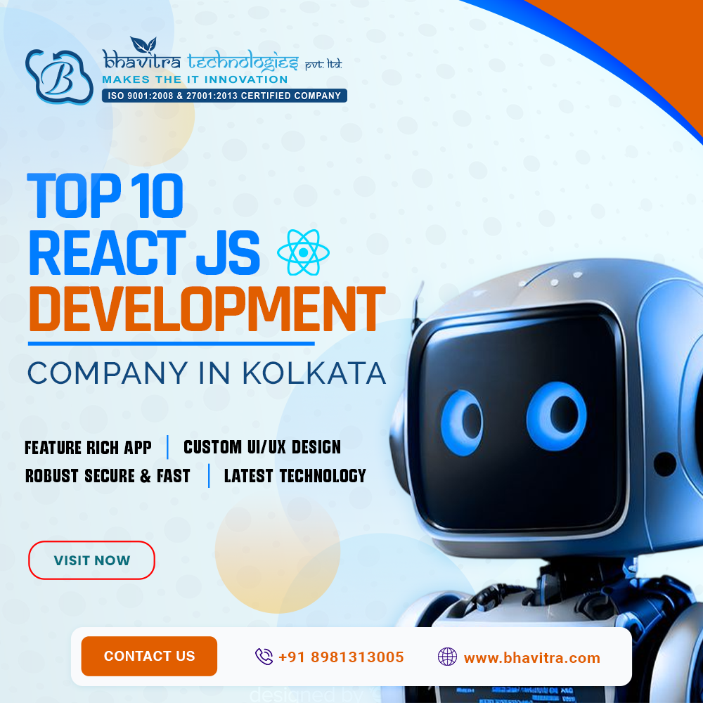
Task: Click the robot's left blue eye
Action: [462, 423]
